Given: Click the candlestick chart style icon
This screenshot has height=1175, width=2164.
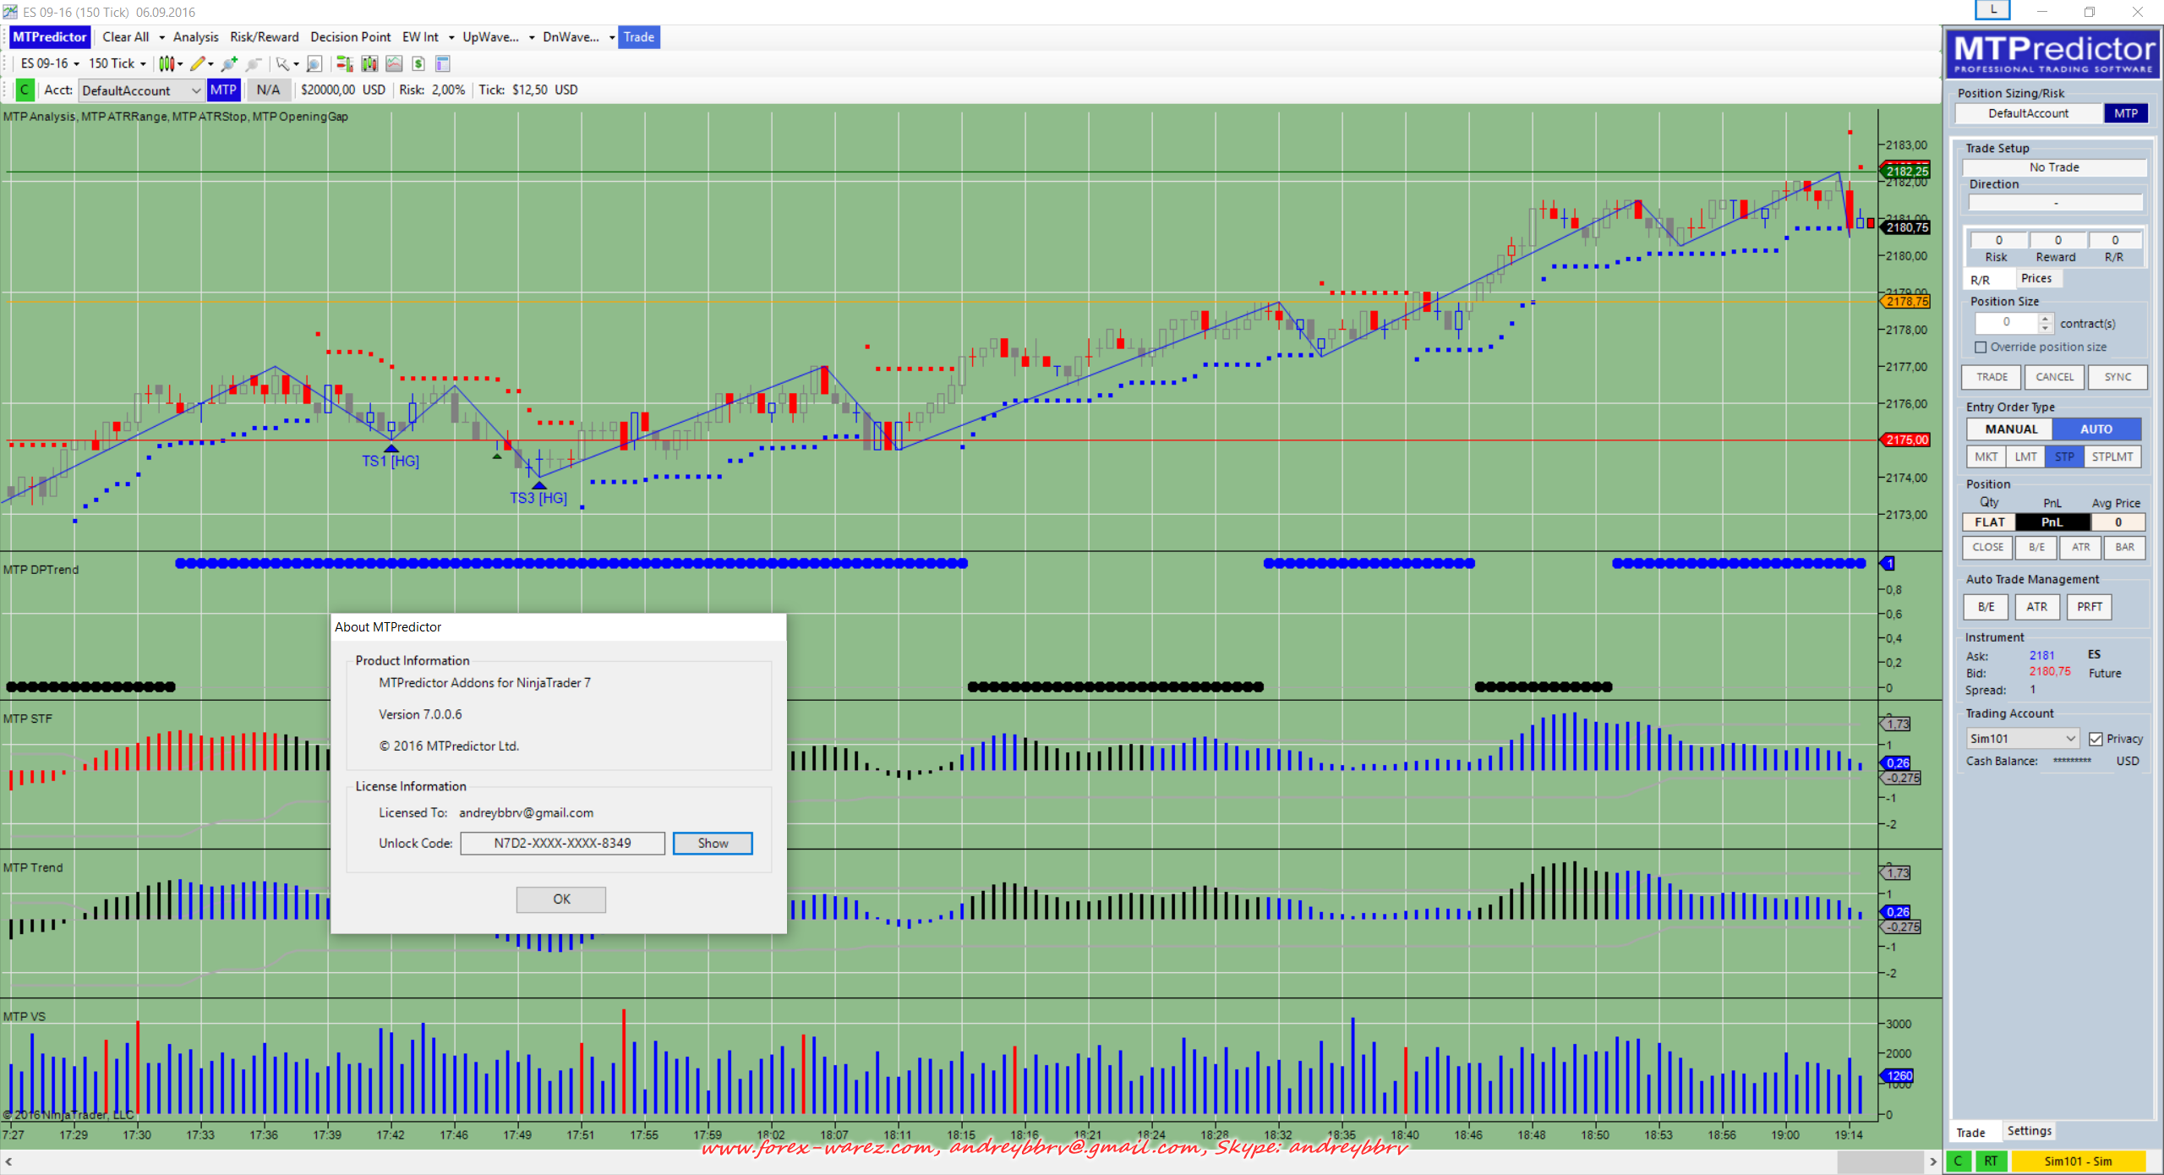Looking at the screenshot, I should coord(167,63).
